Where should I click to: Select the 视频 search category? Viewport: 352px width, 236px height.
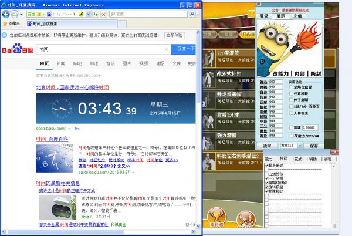144,63
